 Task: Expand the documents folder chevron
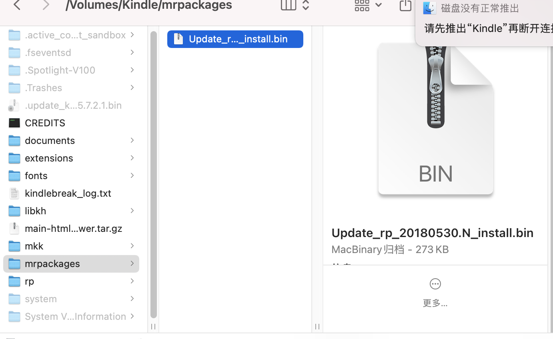pos(132,140)
